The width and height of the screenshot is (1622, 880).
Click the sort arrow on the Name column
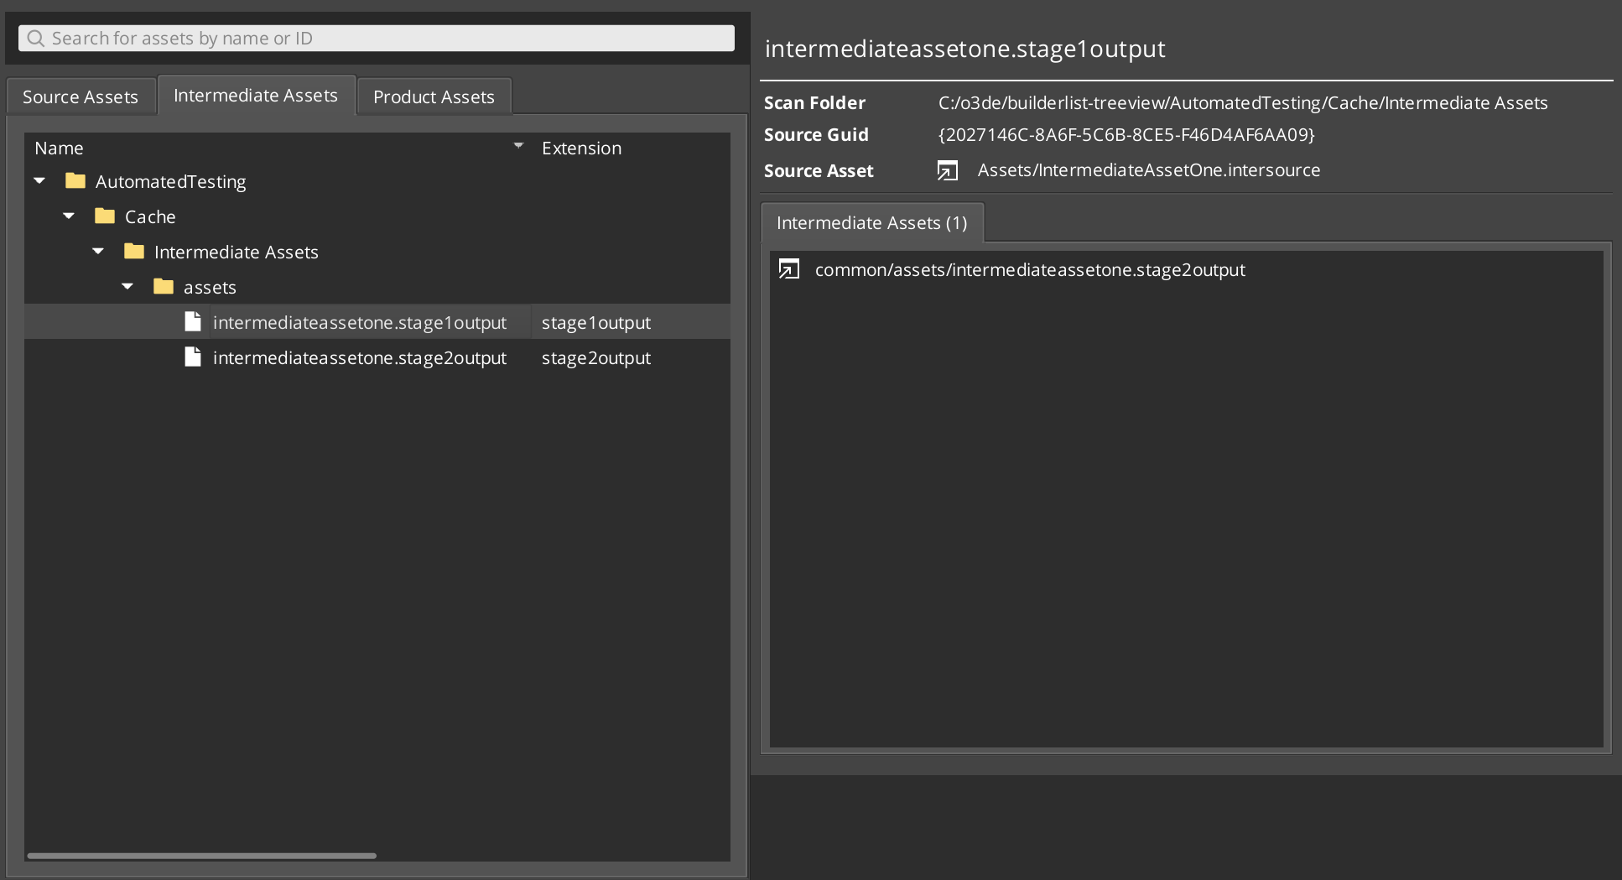point(517,145)
